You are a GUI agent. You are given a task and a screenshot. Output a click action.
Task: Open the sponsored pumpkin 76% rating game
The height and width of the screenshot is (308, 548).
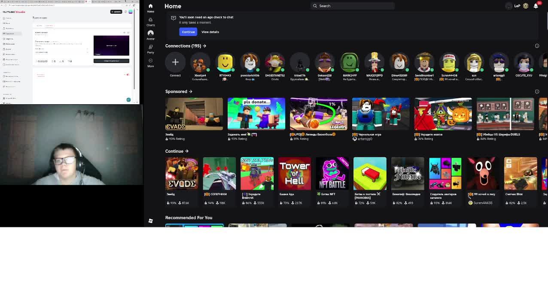443,114
